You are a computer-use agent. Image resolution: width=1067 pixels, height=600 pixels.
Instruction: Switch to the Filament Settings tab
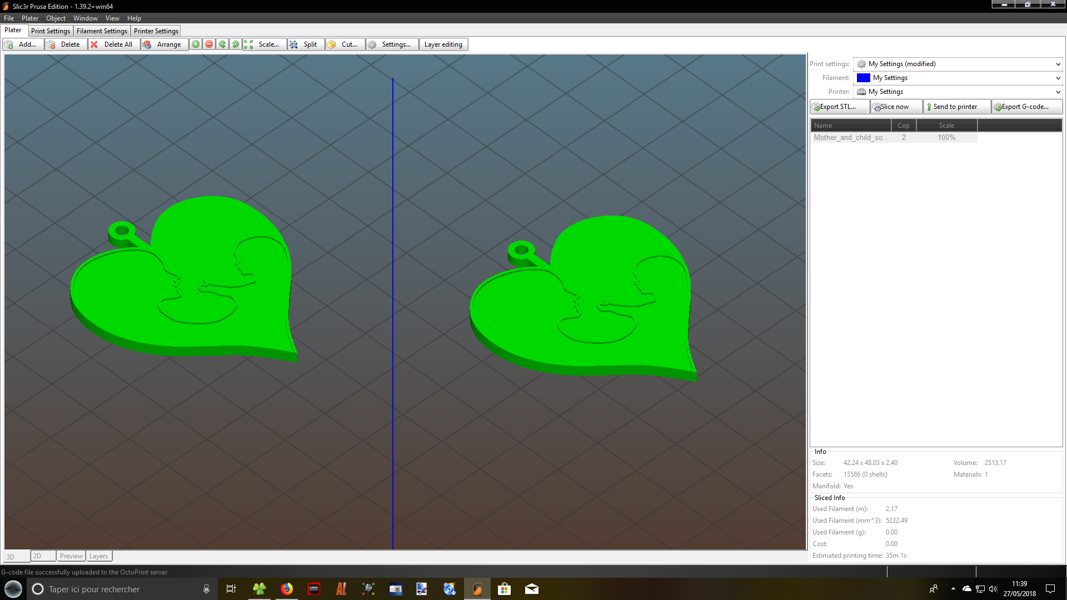(102, 31)
